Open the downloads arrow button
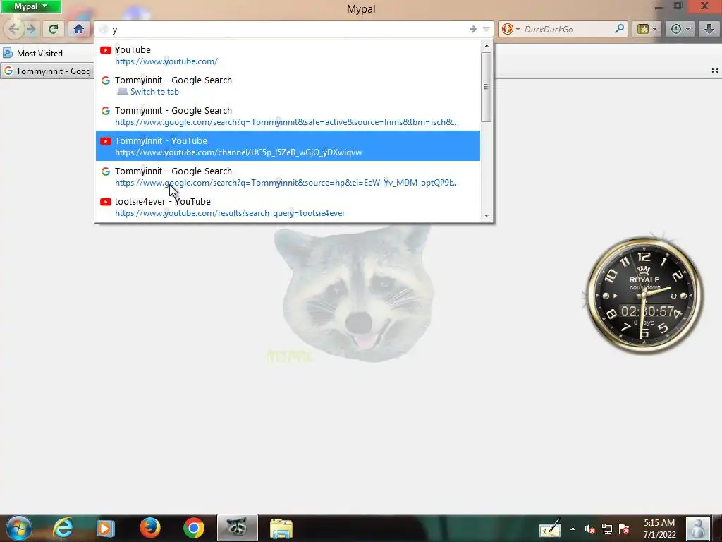 pos(709,30)
